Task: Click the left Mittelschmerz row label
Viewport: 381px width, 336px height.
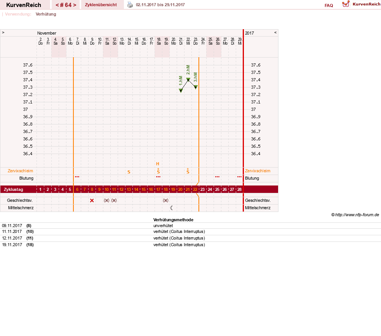Action: (21, 208)
